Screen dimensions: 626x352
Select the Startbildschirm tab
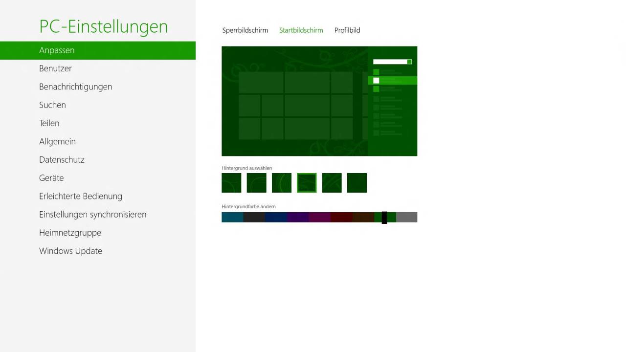(x=301, y=30)
